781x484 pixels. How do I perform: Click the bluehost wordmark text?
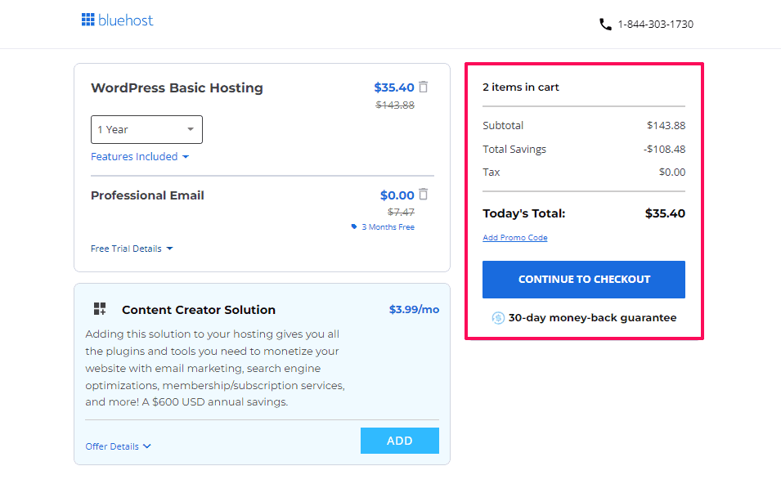[126, 20]
